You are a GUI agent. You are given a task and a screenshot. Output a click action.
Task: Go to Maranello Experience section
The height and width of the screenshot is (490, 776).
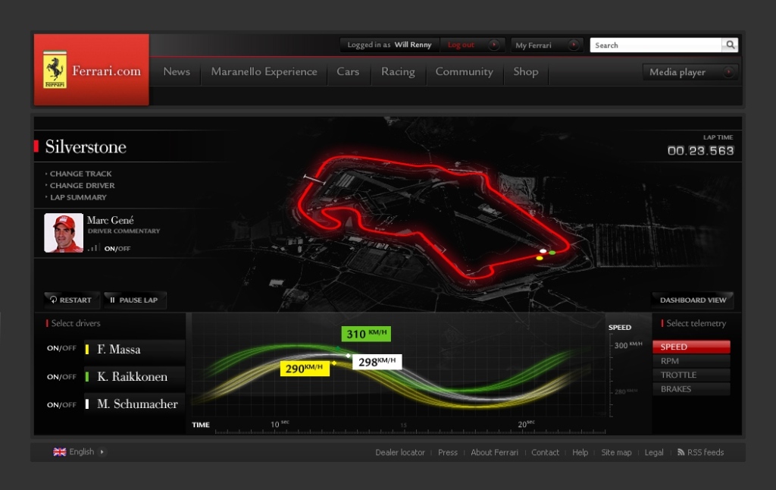(x=264, y=72)
